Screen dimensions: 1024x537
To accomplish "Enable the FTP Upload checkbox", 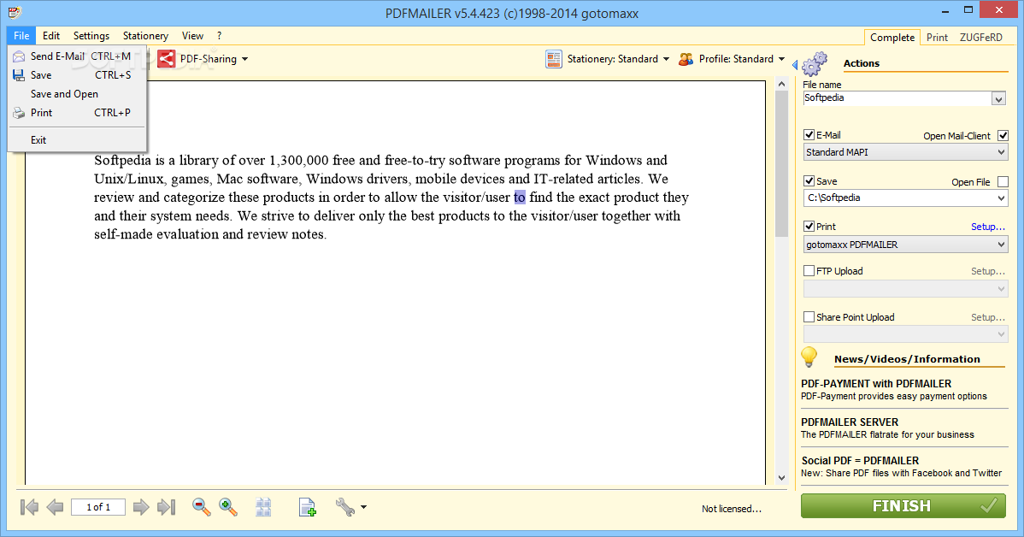I will pyautogui.click(x=809, y=270).
